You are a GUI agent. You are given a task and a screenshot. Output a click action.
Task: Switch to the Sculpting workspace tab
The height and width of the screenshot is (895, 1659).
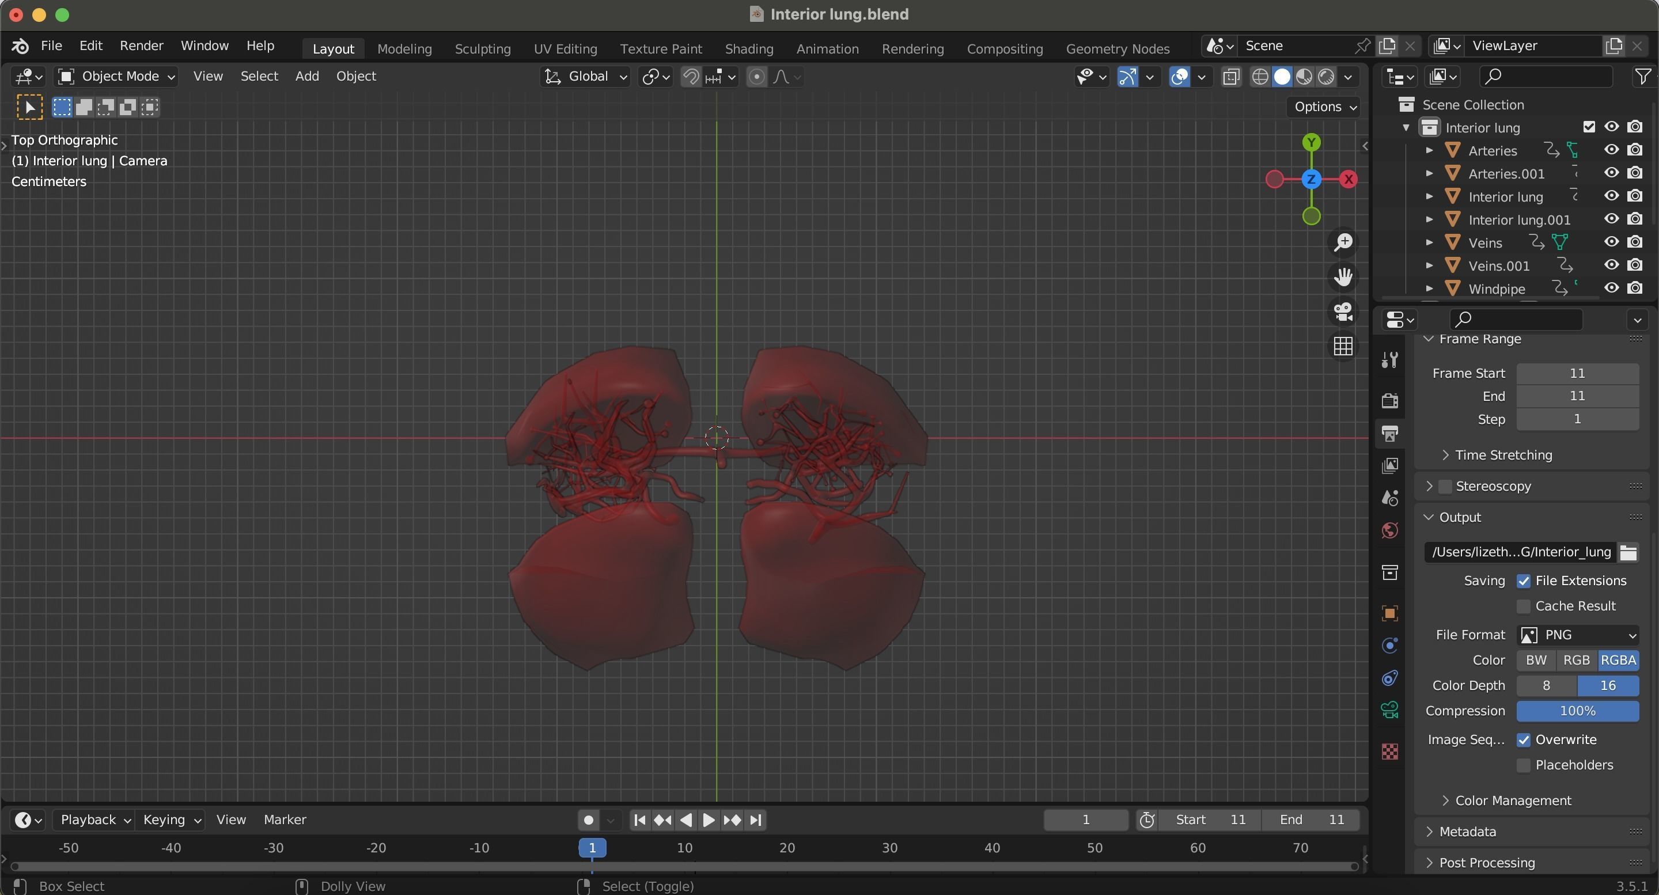pos(482,49)
